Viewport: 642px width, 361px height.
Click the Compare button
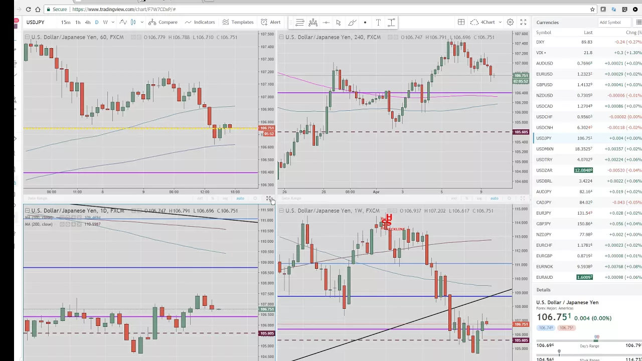tap(163, 22)
